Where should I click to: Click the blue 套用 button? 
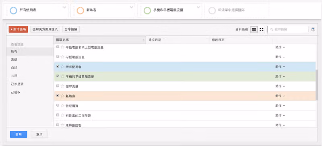[19, 134]
